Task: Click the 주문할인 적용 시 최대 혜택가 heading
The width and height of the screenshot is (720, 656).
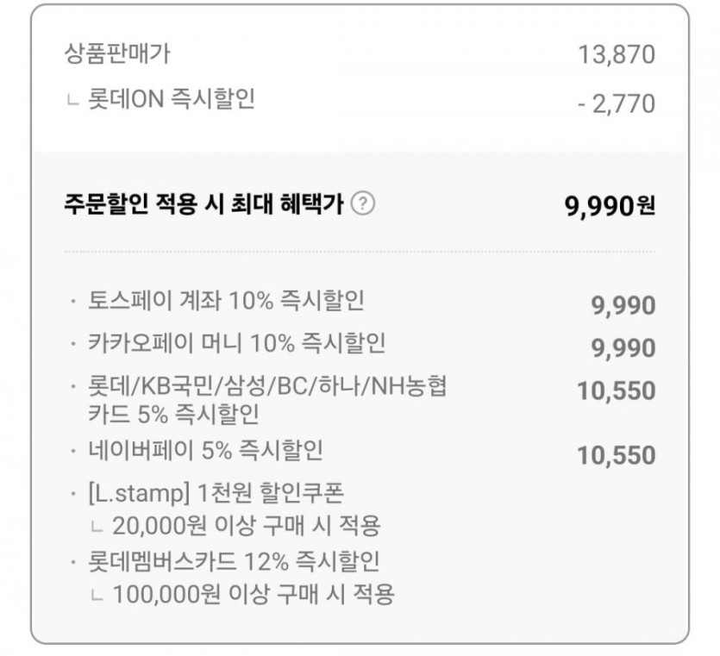Action: [203, 204]
